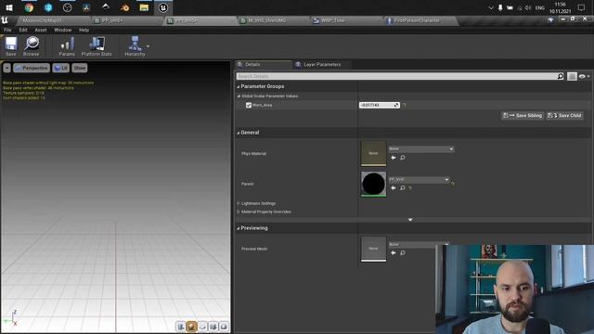Collapse the General section
594x334 pixels.
[x=239, y=133]
